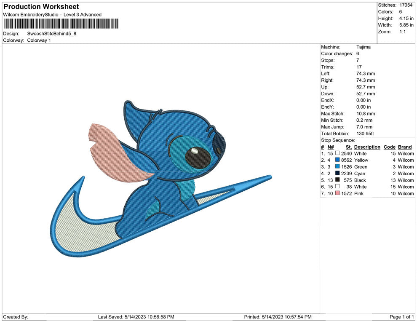
Task: Click the Trims value '17'
Action: 359,67
